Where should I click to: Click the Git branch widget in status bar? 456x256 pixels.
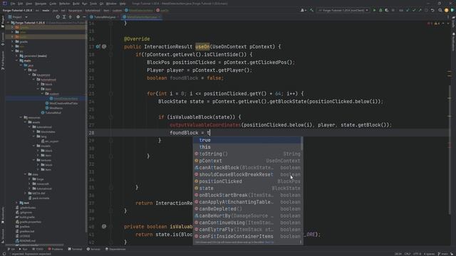pos(443,254)
